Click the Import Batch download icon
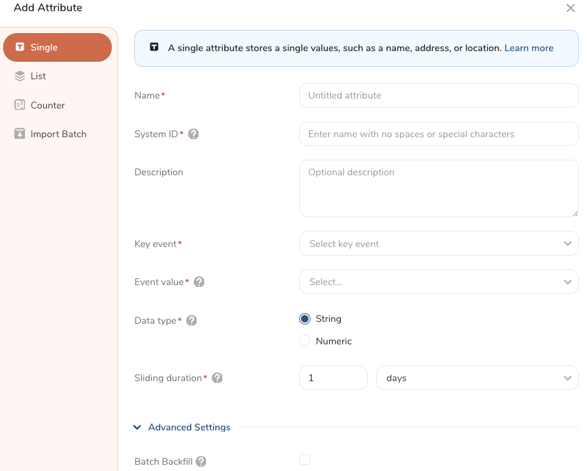This screenshot has width=587, height=471. [20, 134]
